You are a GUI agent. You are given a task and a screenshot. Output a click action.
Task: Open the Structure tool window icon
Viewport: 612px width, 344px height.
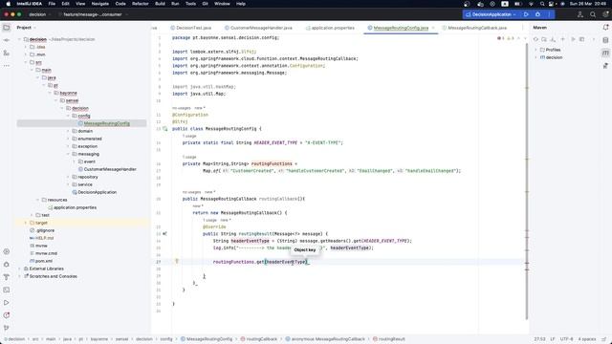click(x=7, y=53)
